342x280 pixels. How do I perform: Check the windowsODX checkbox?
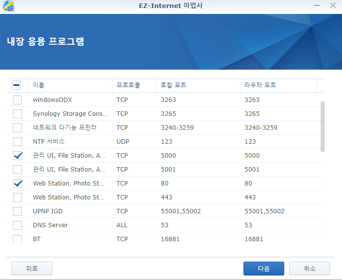(17, 100)
